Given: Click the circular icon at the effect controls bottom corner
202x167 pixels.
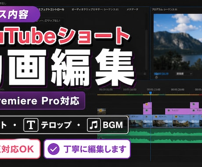Looking at the screenshot, I should tap(145, 74).
